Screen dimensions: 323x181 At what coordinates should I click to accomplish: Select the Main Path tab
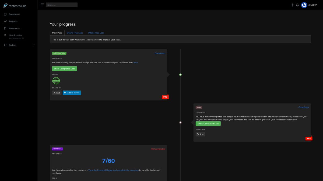57,33
